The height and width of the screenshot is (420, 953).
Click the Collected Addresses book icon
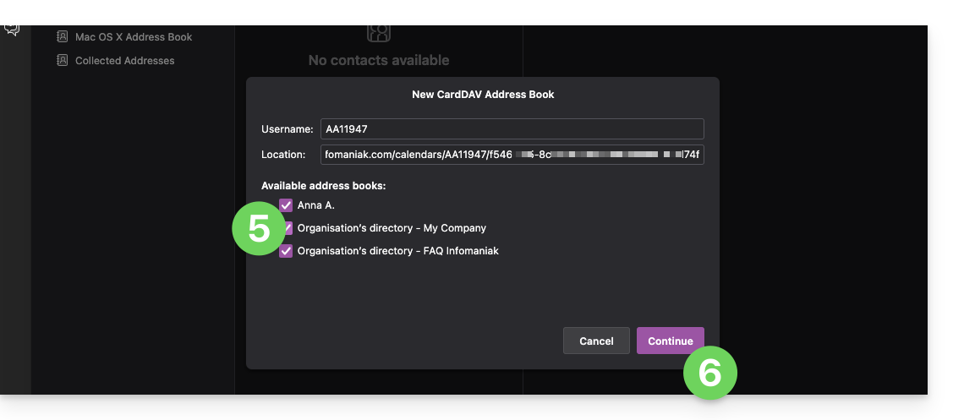tap(62, 61)
